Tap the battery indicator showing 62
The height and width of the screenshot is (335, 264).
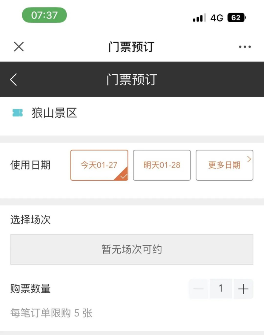(x=236, y=18)
